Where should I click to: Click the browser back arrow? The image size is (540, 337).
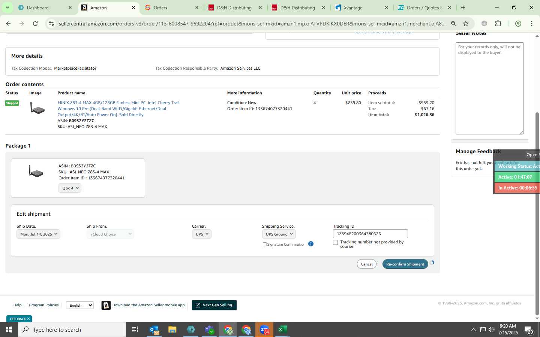[8, 24]
